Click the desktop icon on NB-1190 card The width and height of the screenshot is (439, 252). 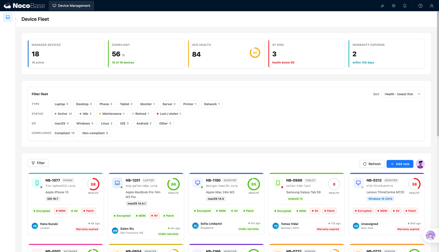click(x=198, y=183)
